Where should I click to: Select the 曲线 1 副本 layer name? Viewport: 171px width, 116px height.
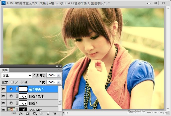(37, 96)
